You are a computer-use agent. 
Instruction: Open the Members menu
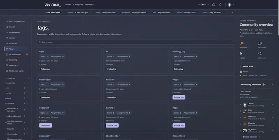(89, 5)
